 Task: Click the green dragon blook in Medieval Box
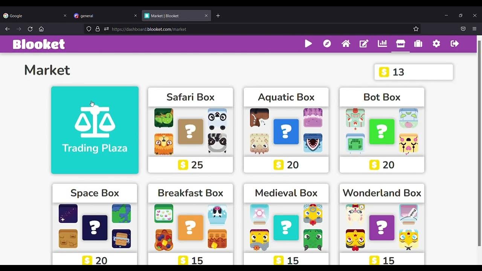click(313, 239)
